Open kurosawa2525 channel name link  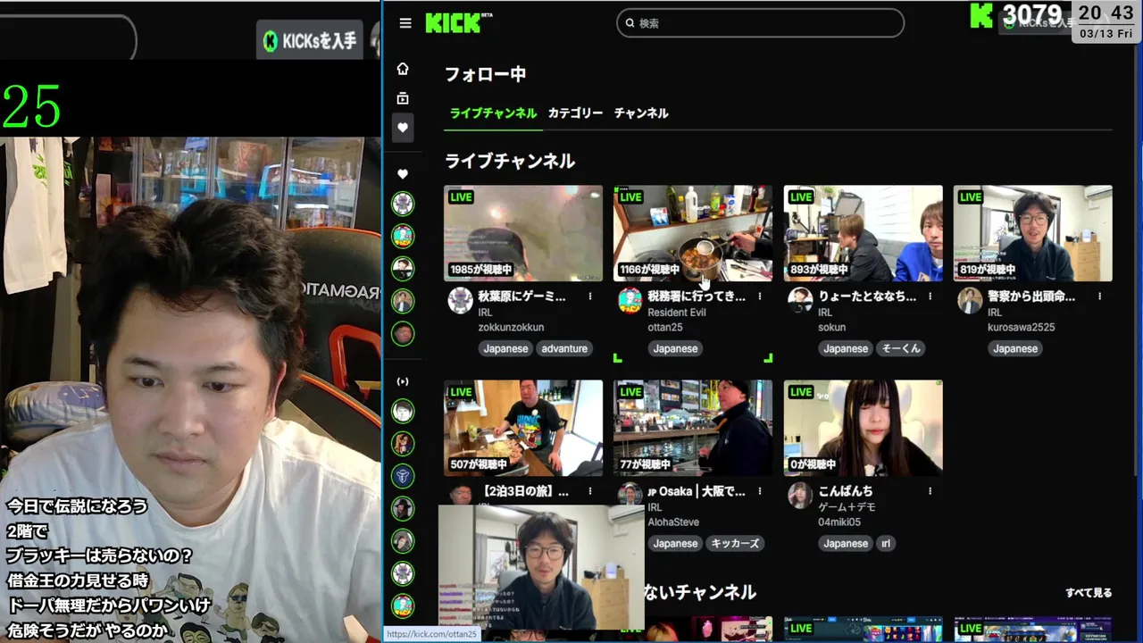click(x=1021, y=327)
